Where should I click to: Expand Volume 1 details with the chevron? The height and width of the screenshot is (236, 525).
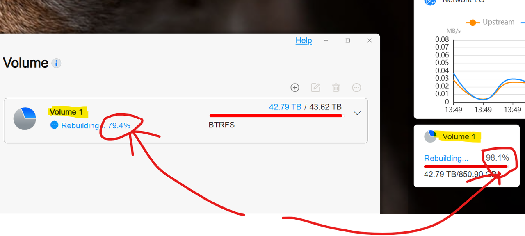tap(357, 113)
